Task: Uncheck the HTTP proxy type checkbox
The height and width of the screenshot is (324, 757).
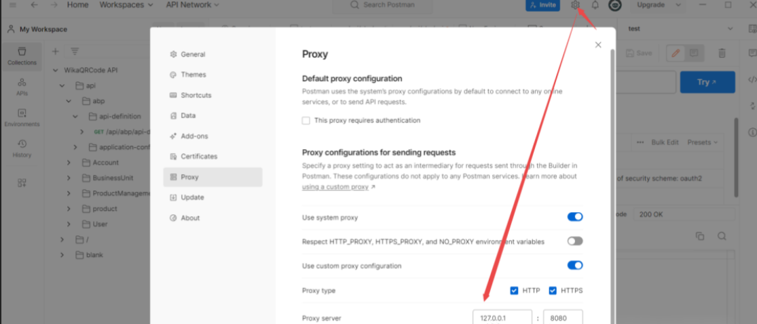Action: tap(514, 291)
